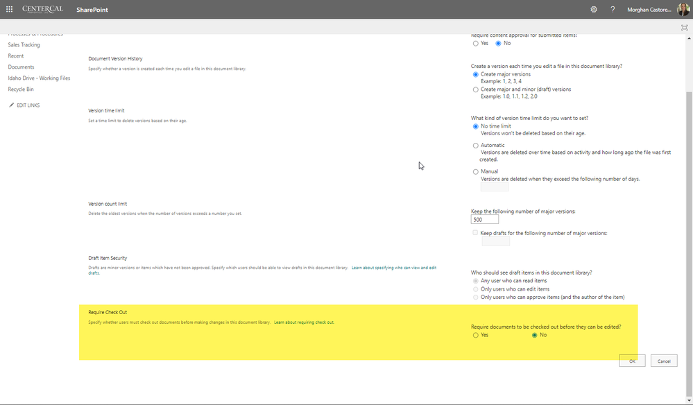Click the OK button
Screen dimensions: 693x405
pyautogui.click(x=632, y=361)
